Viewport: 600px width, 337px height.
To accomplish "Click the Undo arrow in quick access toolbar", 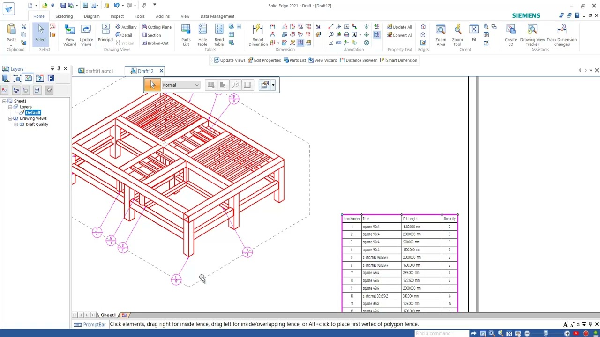I will (116, 6).
